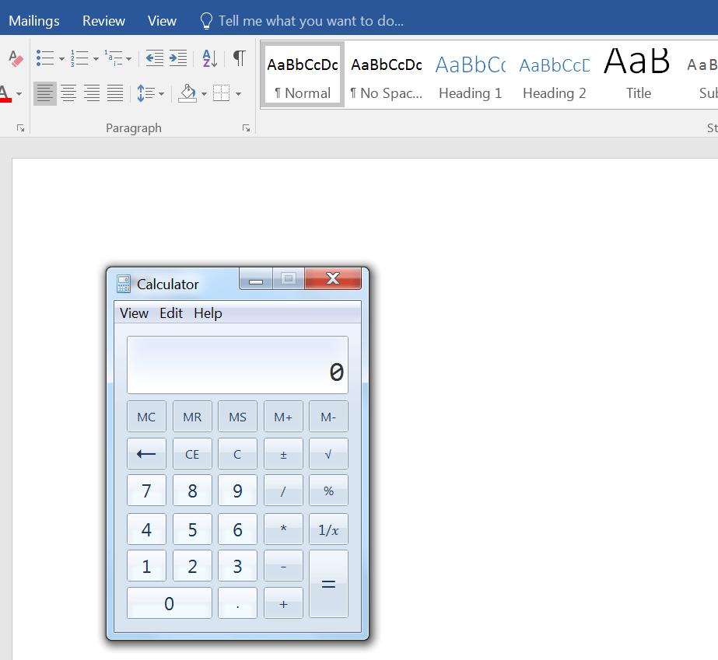The height and width of the screenshot is (660, 718).
Task: Click the Sort A-Z icon
Action: point(209,58)
